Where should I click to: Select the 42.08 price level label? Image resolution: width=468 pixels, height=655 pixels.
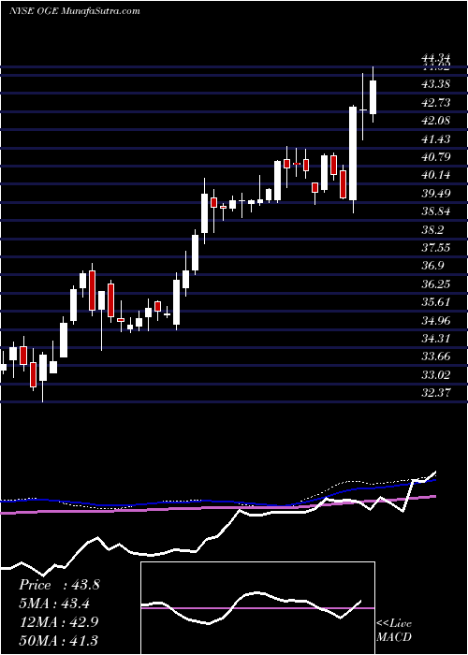436,121
